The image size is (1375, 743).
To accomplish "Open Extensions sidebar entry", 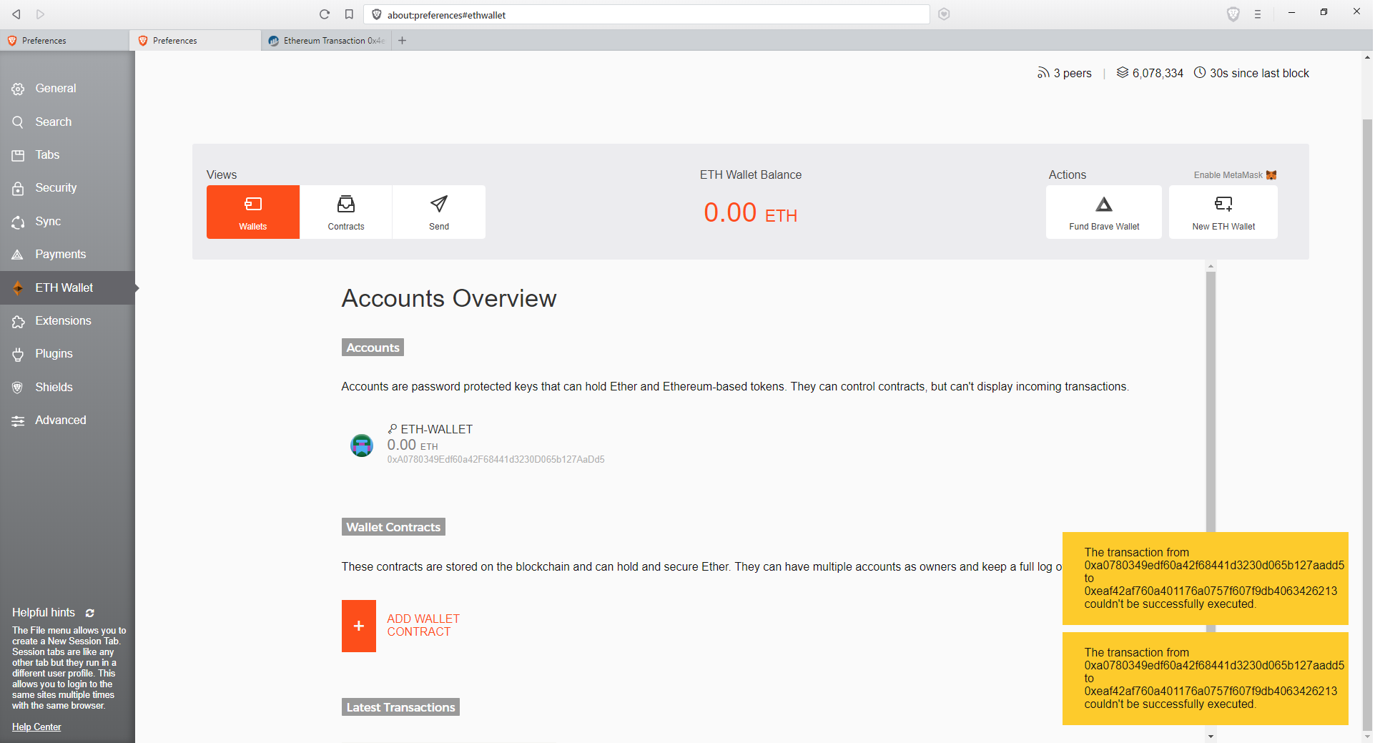I will coord(67,320).
